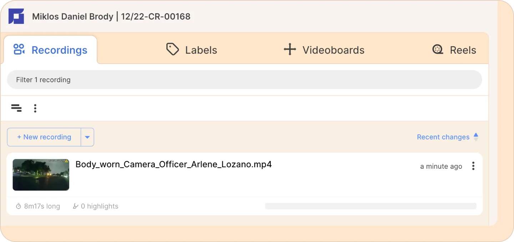Viewport: 514px width, 242px height.
Task: Click the highlights marker icon
Action: pyautogui.click(x=75, y=206)
